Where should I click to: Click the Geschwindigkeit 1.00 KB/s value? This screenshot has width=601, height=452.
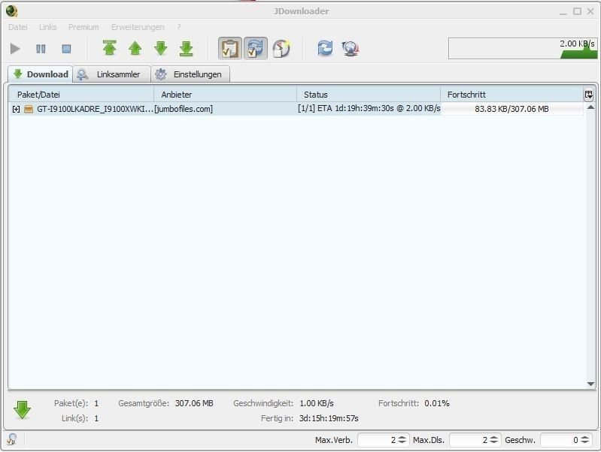tap(317, 403)
